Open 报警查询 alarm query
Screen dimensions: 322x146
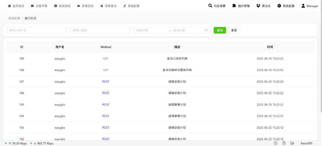(108, 6)
